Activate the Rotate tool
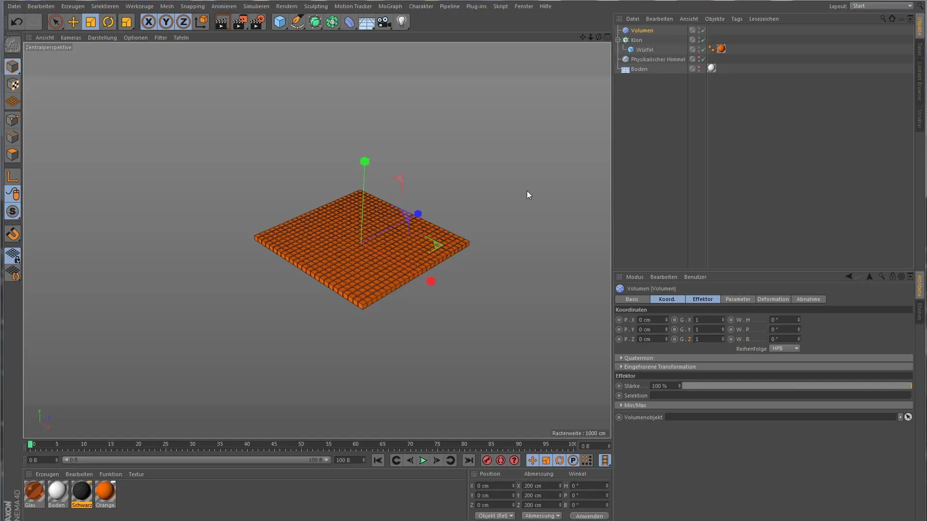Image resolution: width=927 pixels, height=521 pixels. pos(108,22)
